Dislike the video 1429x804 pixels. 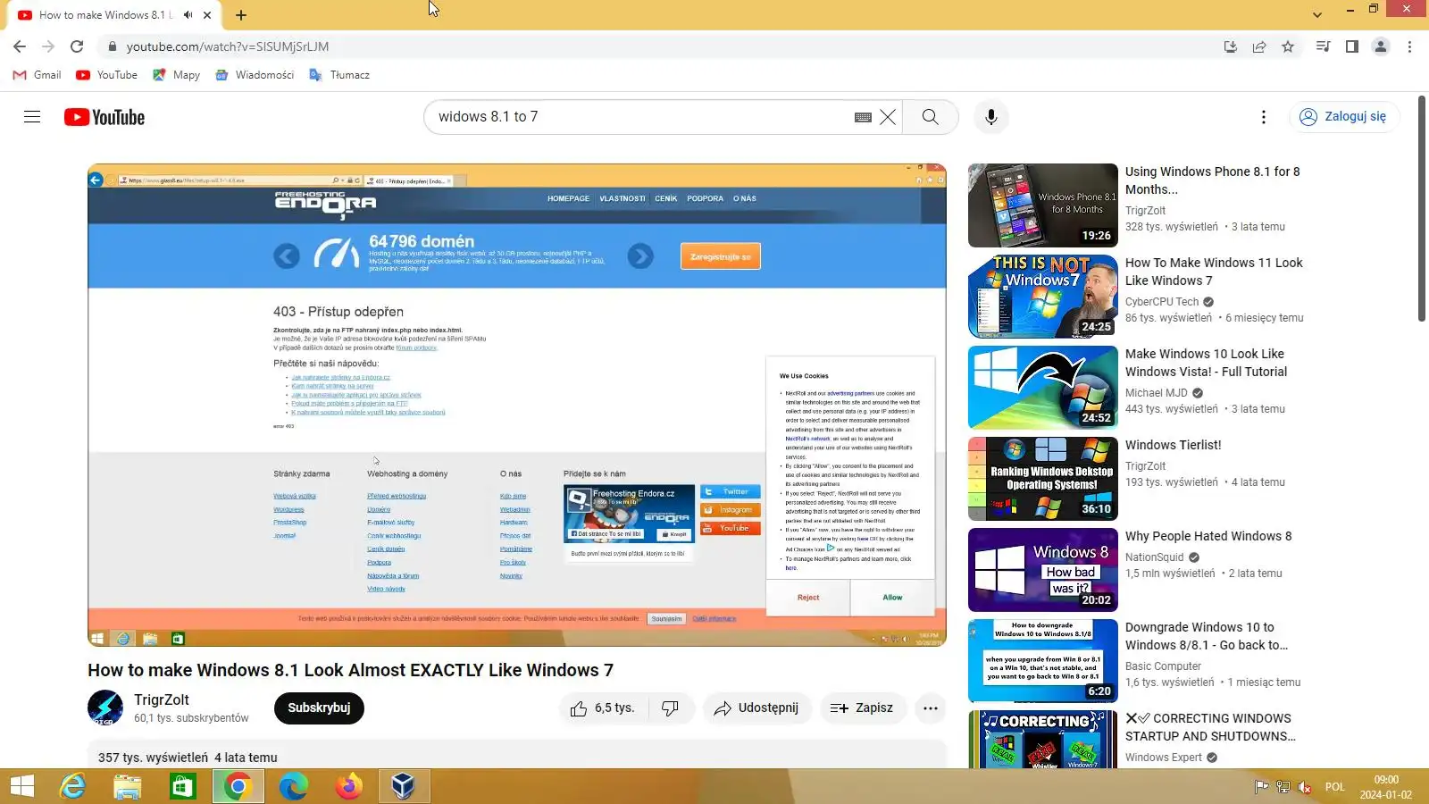click(x=672, y=708)
